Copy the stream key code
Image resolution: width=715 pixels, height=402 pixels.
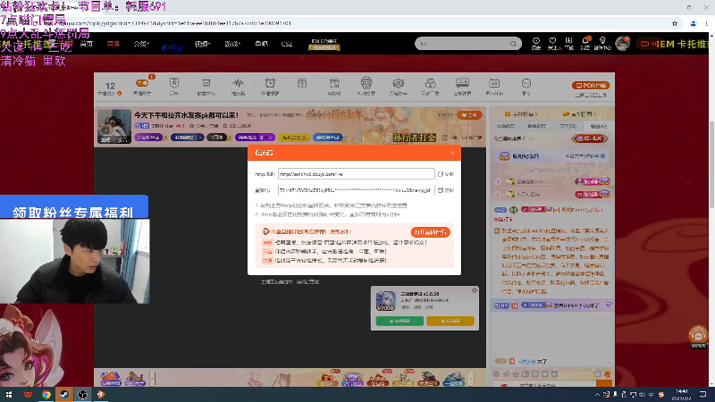pyautogui.click(x=445, y=190)
